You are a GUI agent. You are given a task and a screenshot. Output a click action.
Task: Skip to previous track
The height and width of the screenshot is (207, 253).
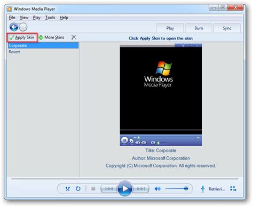pyautogui.click(x=109, y=189)
